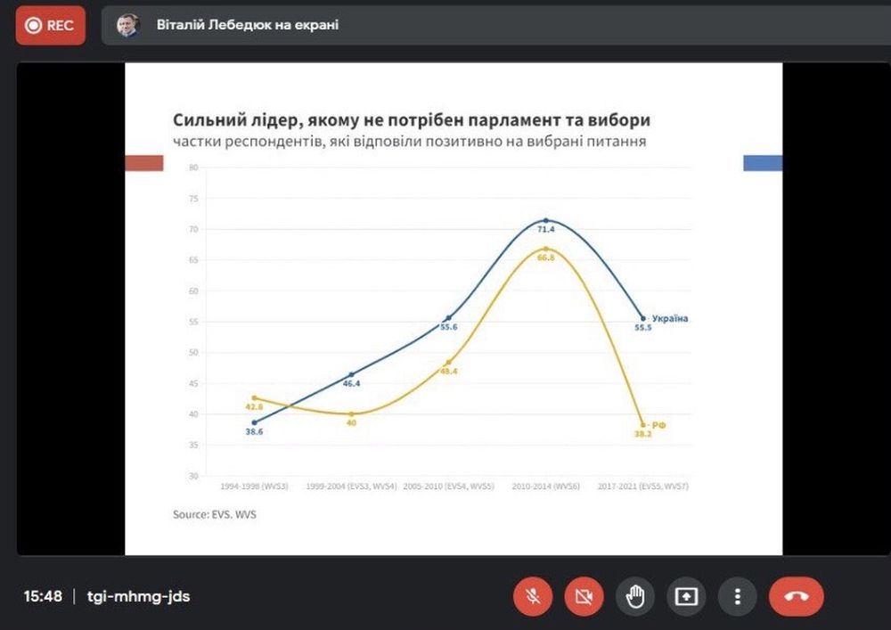Select the 'РФ' line label

pos(659,426)
